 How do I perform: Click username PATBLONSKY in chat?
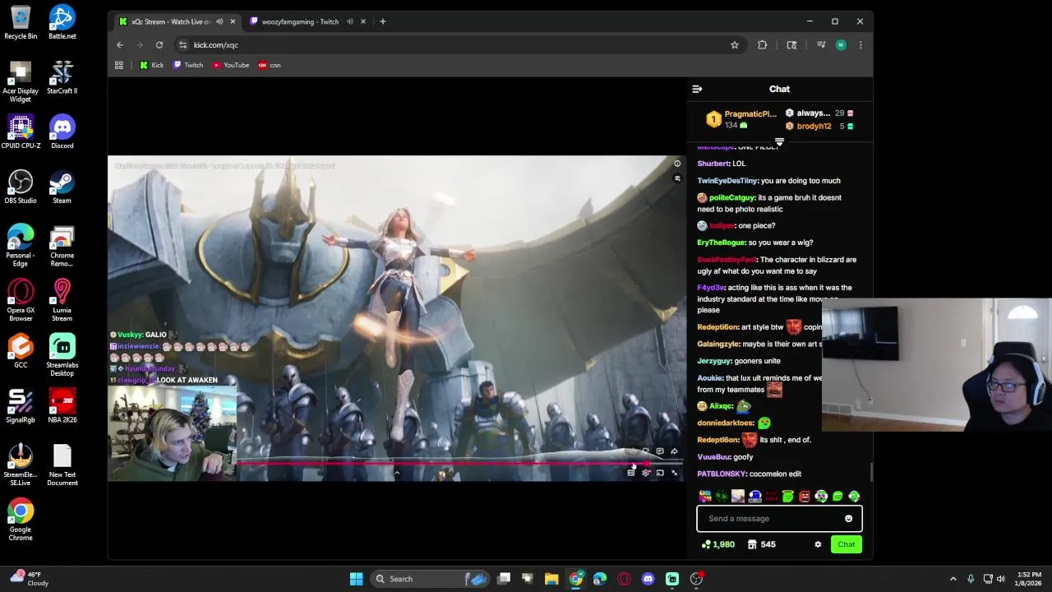[722, 474]
